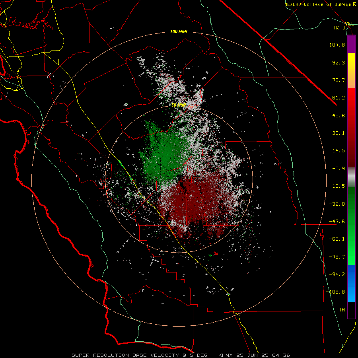Click the 45.6 velocity scale value
358x358 pixels.
[339, 115]
